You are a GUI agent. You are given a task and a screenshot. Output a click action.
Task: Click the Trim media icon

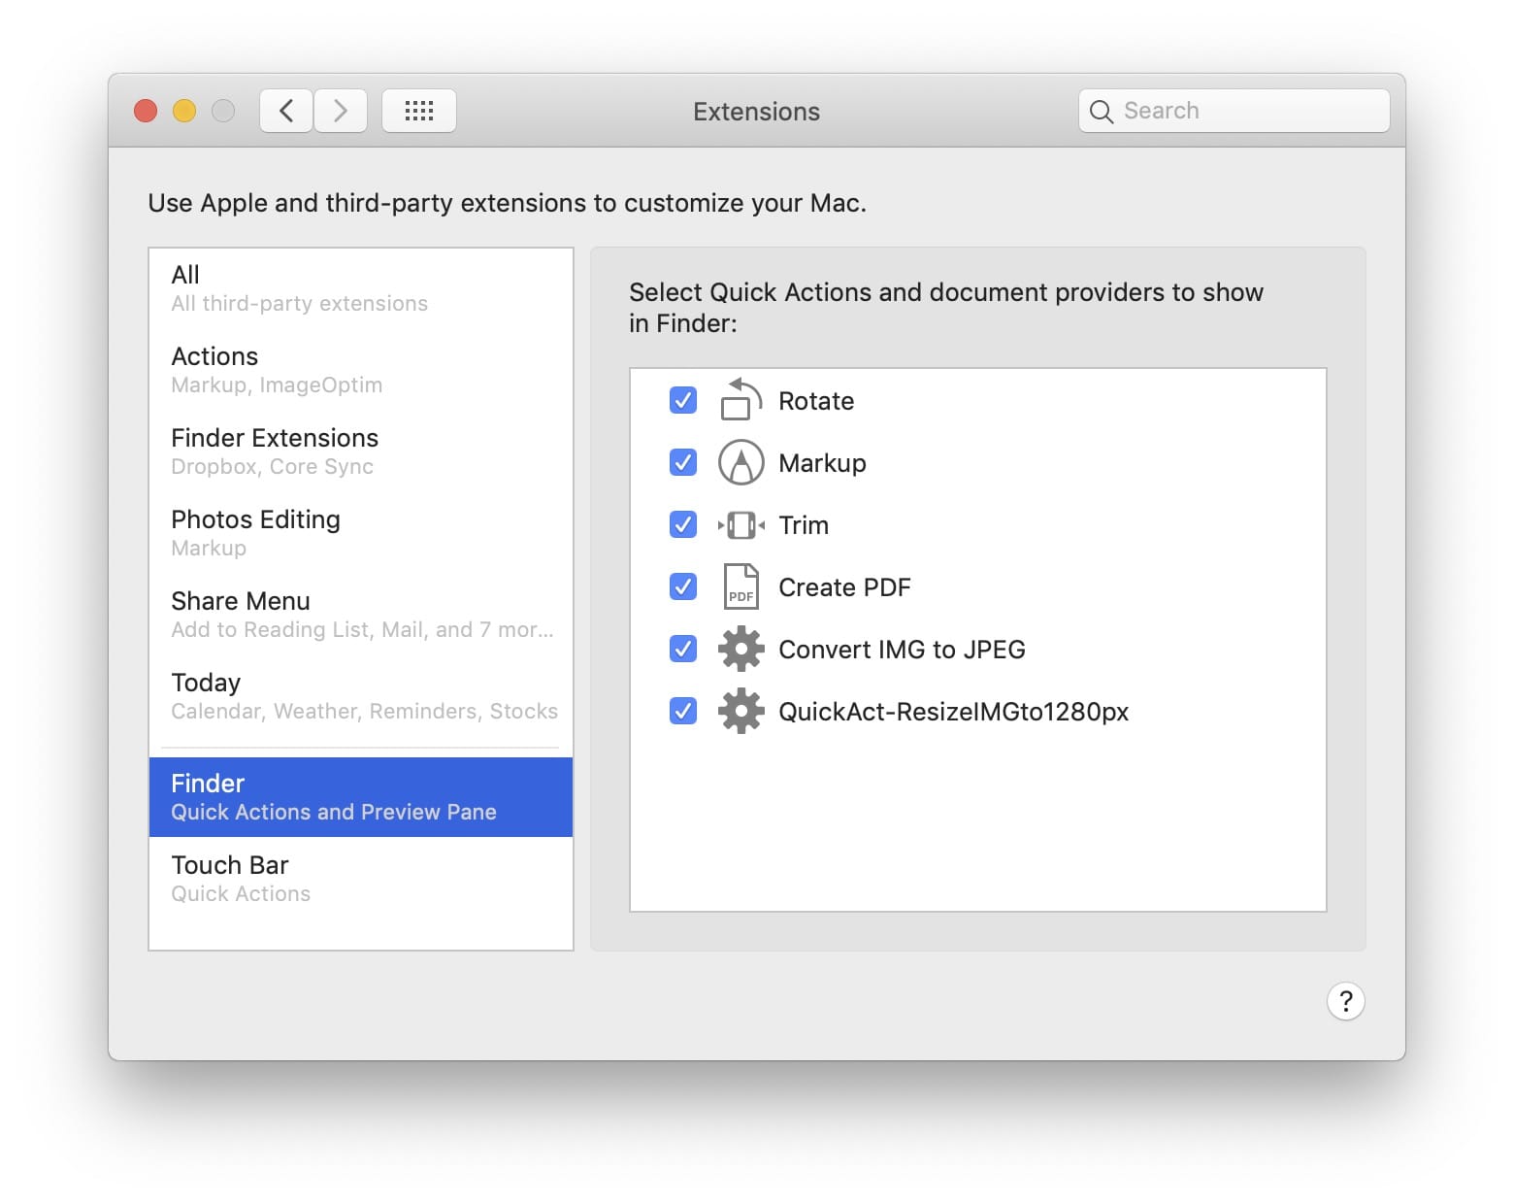(x=740, y=524)
